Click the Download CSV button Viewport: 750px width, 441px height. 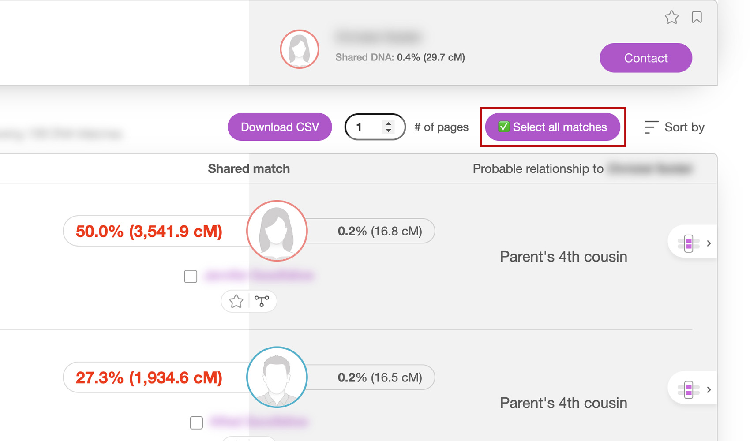click(280, 127)
